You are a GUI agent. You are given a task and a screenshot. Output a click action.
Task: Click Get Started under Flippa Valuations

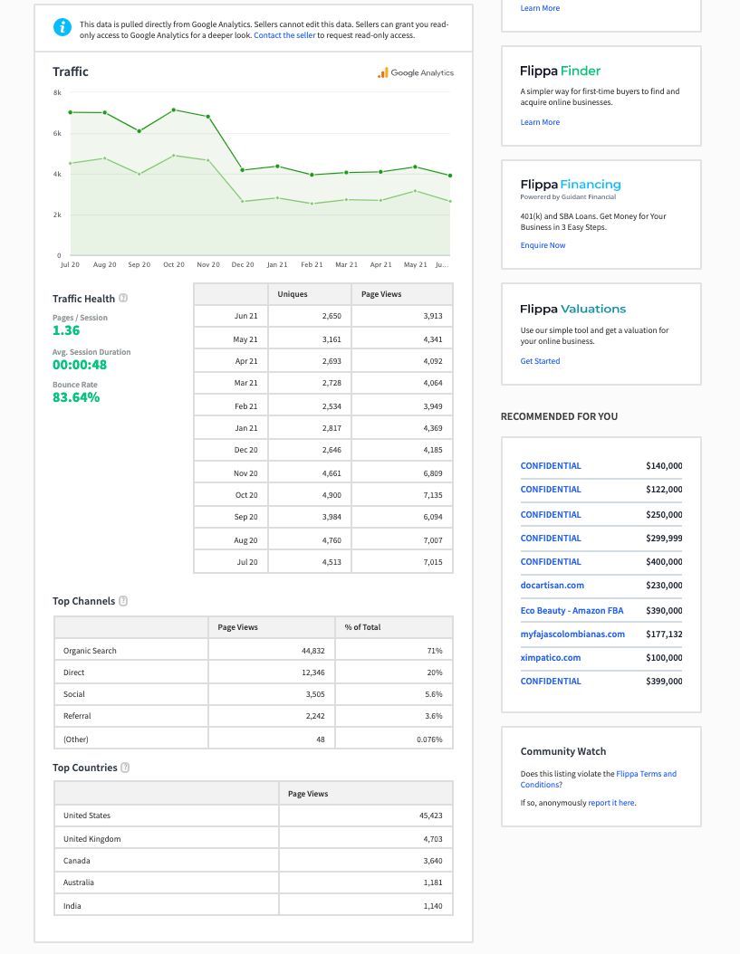click(x=540, y=361)
